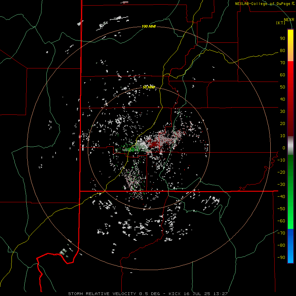Click the -10 scale value
The width and height of the screenshot is (296, 296).
[x=281, y=160]
